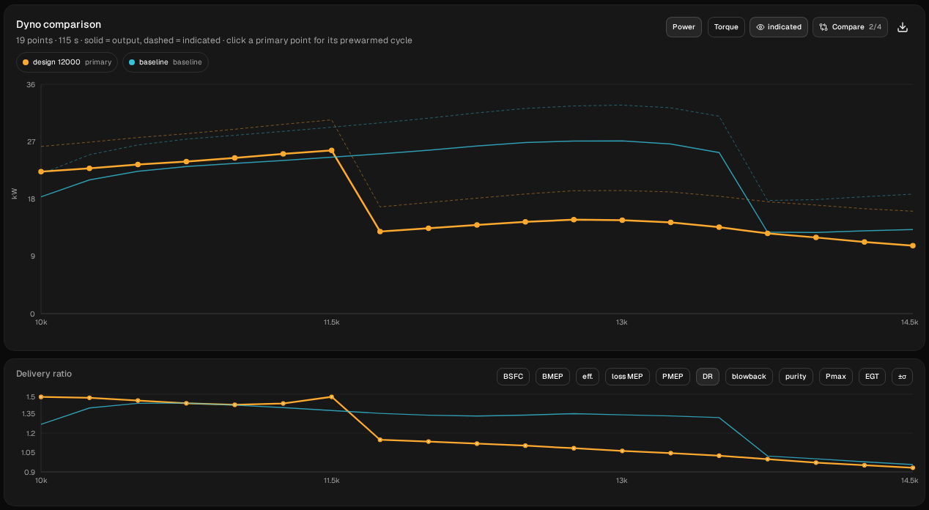Viewport: 929px width, 510px height.
Task: Select the EGT metric
Action: pyautogui.click(x=872, y=377)
